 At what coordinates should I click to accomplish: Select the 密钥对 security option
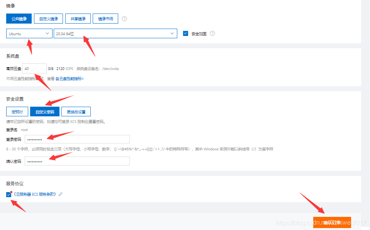click(17, 112)
